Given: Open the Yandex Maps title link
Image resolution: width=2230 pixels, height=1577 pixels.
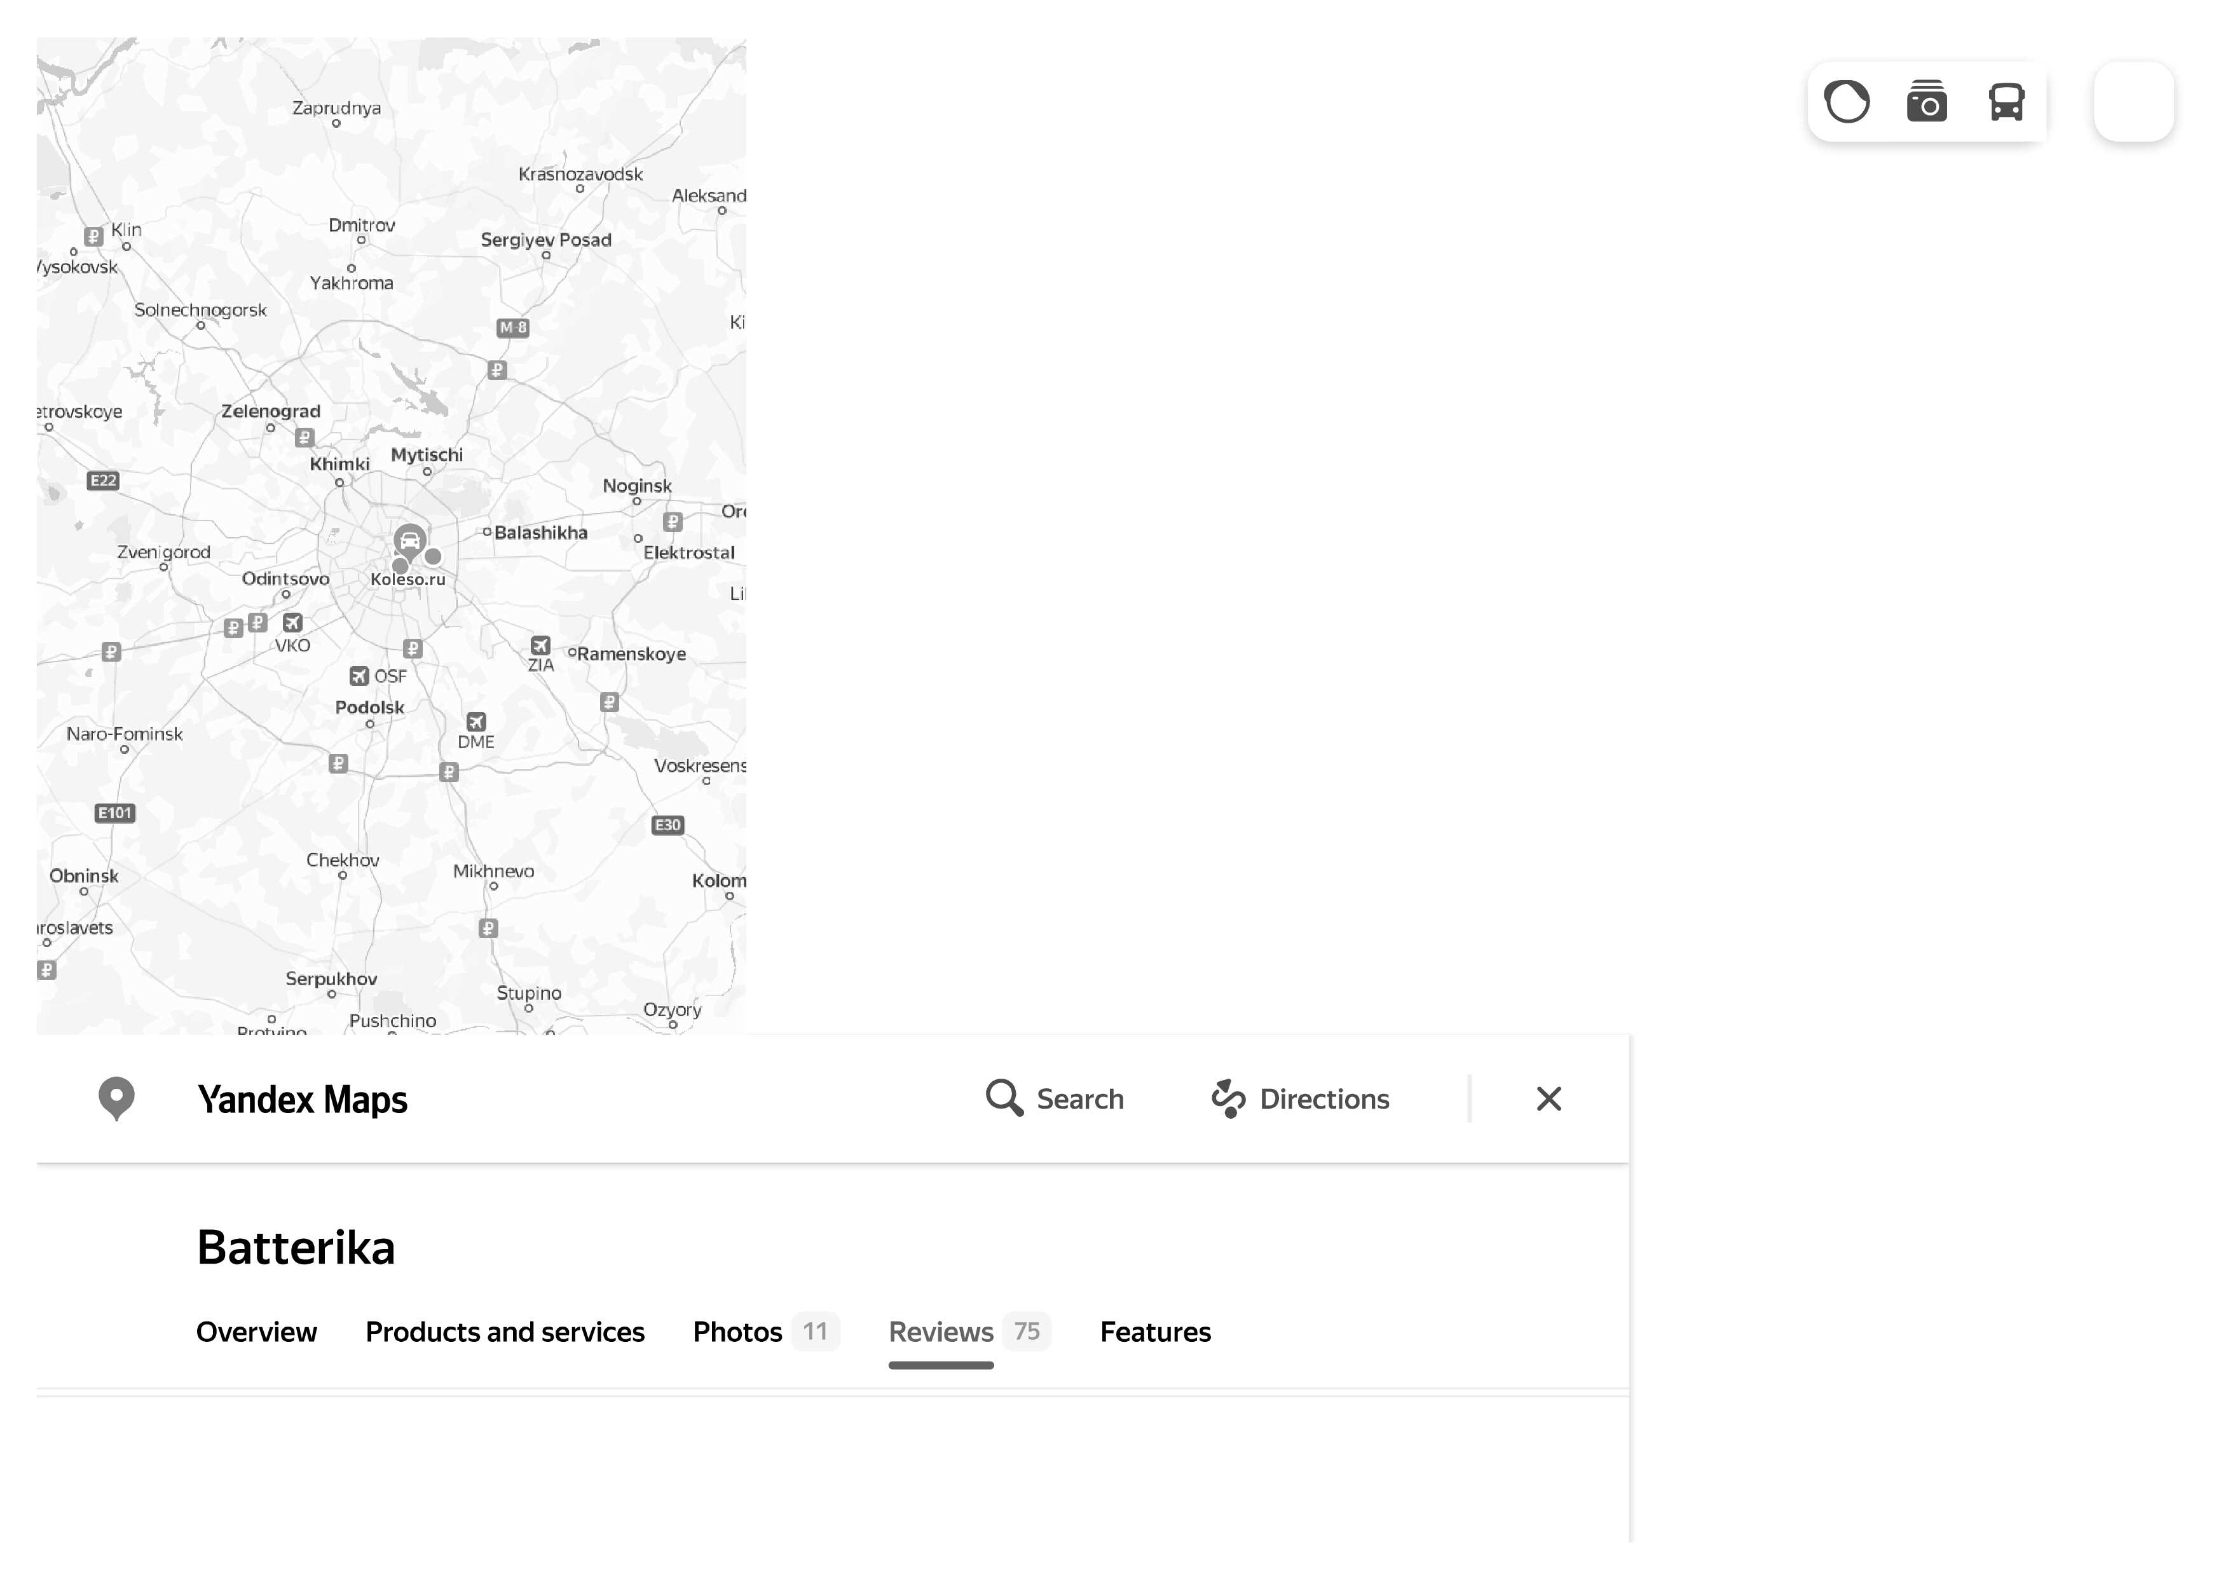Looking at the screenshot, I should (302, 1099).
